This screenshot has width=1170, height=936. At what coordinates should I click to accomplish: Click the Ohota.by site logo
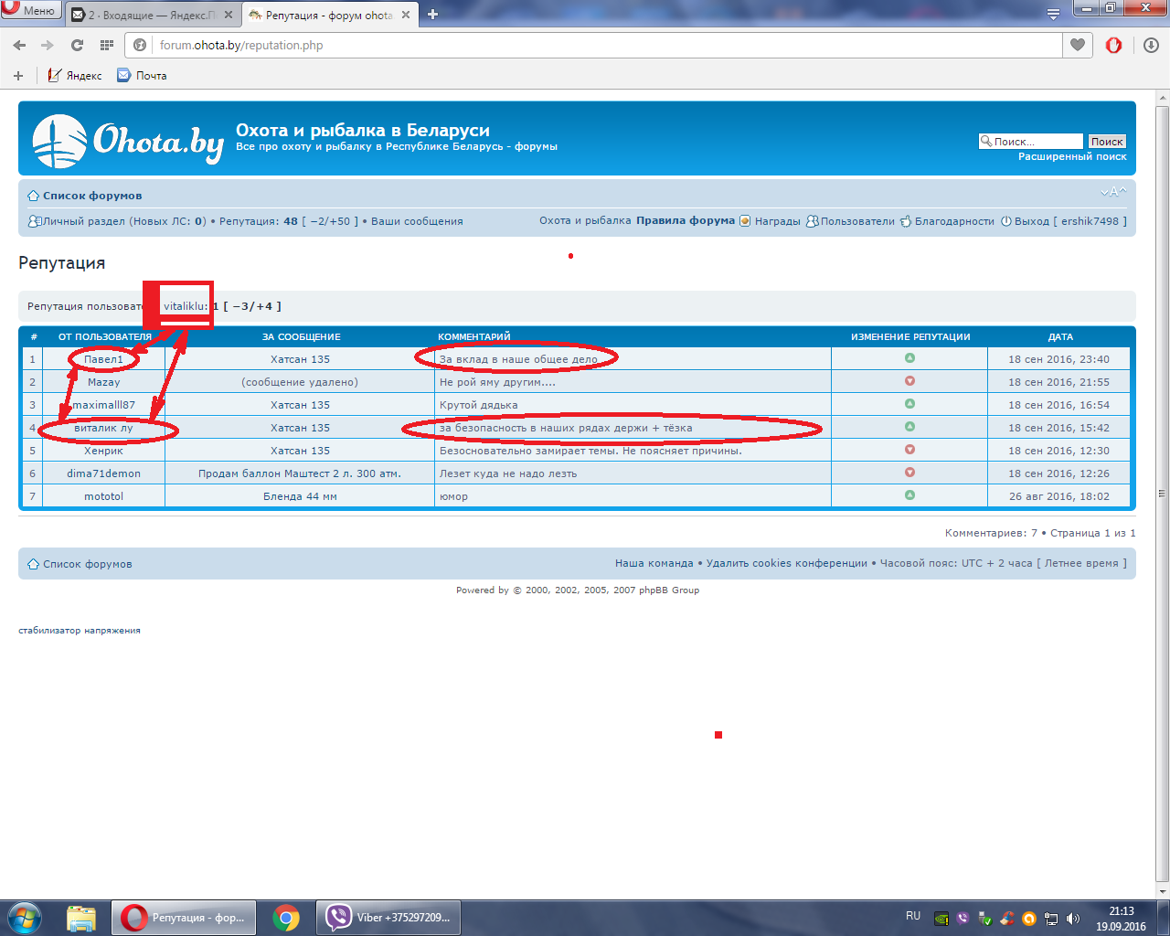(x=128, y=141)
